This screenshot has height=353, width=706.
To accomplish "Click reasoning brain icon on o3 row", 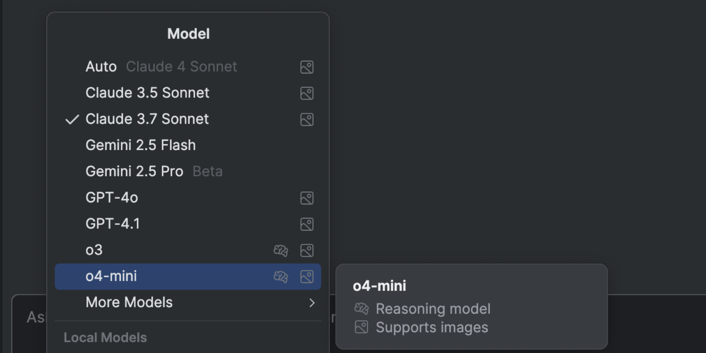I will coord(281,250).
